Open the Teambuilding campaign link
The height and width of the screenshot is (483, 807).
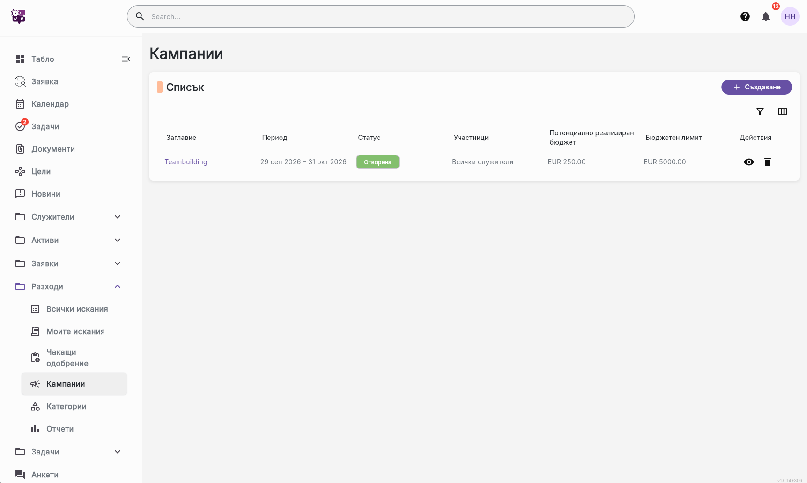pos(186,162)
